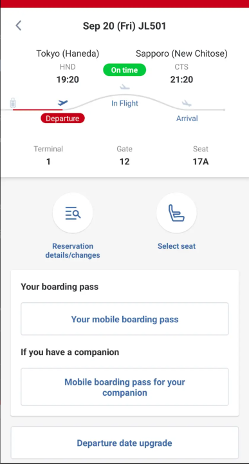Screen dimensions: 249x464
Task: Tap the green On time status badge
Action: pos(124,70)
